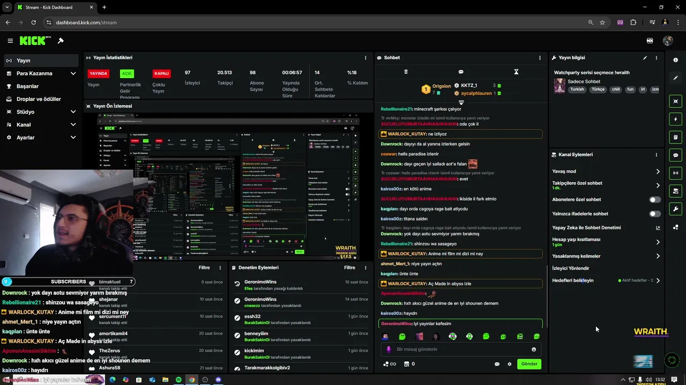This screenshot has height=385, width=686.
Task: Edit stream info with the pencil in Yayın bilgisi
Action: (x=645, y=58)
